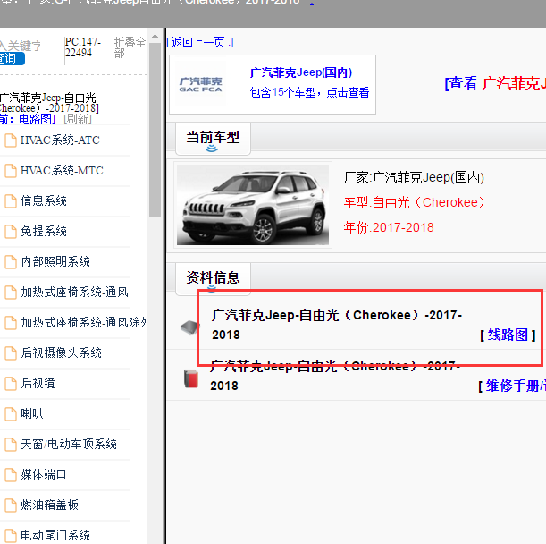Click the 查看 广汽菲克 link
This screenshot has height=544, width=546.
click(x=495, y=84)
